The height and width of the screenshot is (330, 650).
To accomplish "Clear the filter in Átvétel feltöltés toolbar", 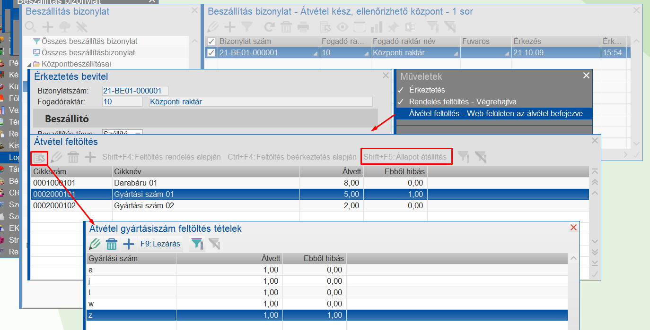I will (x=481, y=157).
